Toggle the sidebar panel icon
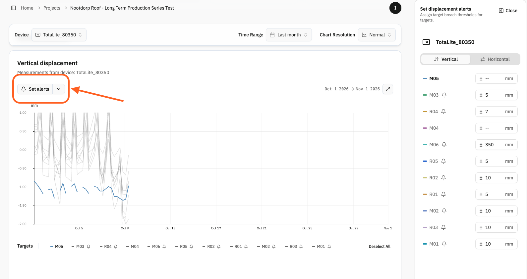527x279 pixels. (14, 8)
